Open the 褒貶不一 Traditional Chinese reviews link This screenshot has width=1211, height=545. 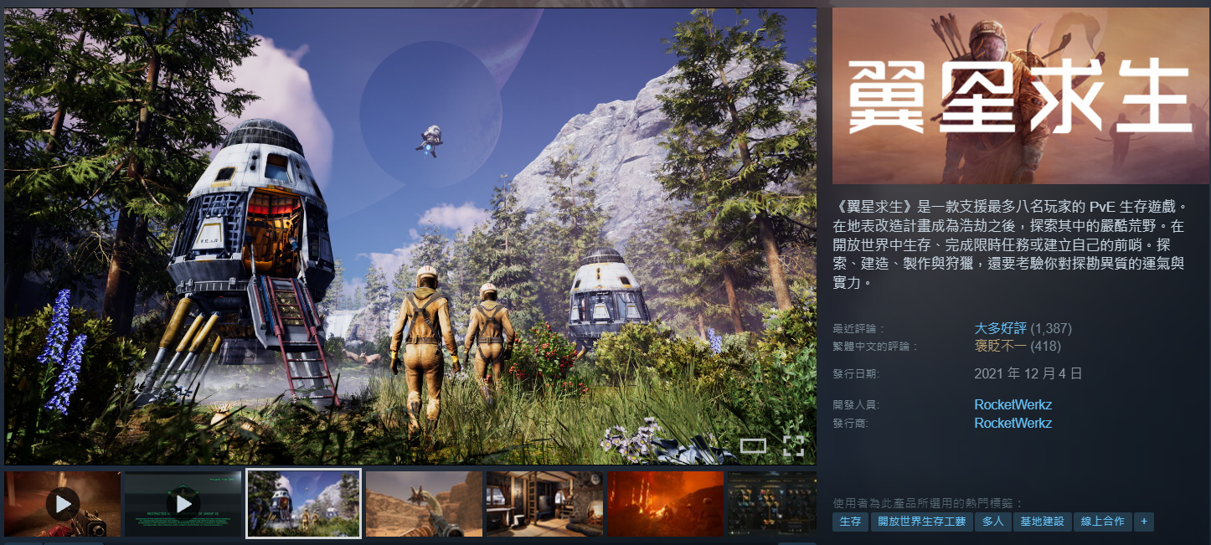point(1000,346)
